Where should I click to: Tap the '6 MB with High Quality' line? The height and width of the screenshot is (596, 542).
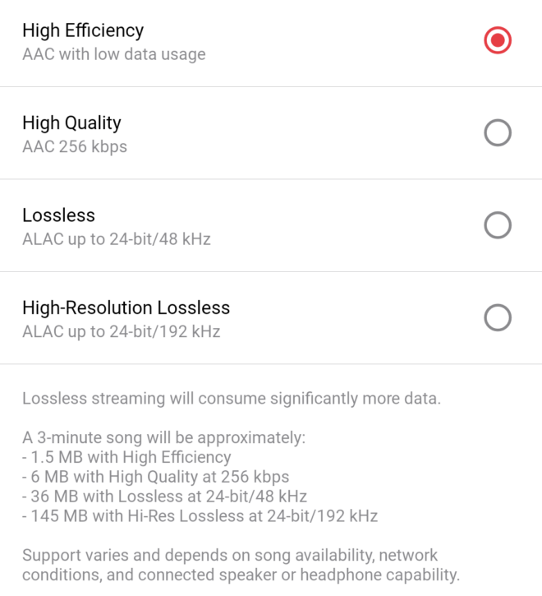[155, 477]
